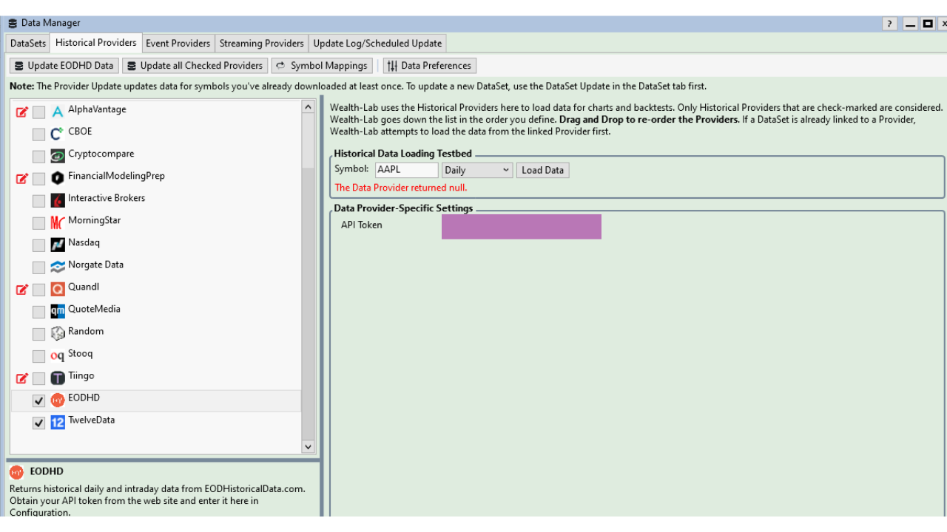Click the red edit icon beside FinancialModelingPrep
This screenshot has width=947, height=532.
22,178
